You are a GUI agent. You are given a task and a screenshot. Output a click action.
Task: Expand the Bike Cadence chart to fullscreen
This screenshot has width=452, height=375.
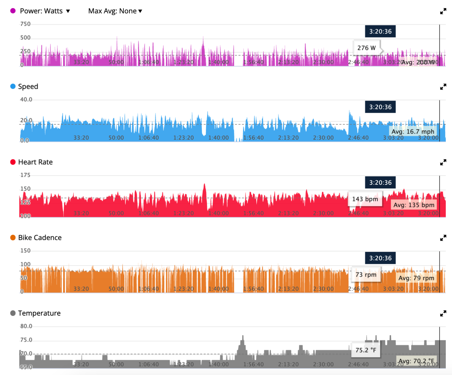[443, 238]
